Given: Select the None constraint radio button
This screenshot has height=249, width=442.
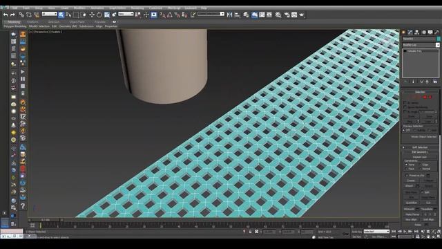Looking at the screenshot, I should pyautogui.click(x=406, y=165).
